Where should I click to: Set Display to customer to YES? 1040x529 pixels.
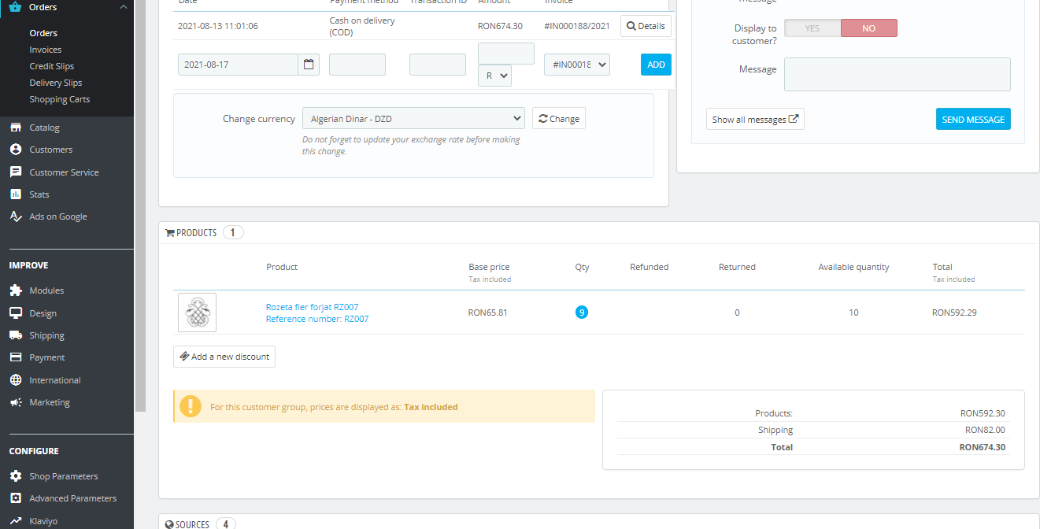[812, 28]
